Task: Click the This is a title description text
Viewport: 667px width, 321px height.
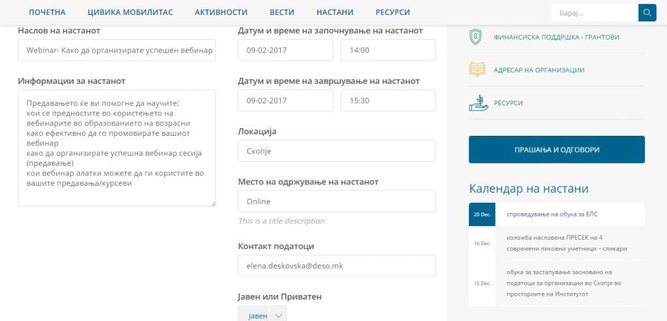Action: [281, 221]
